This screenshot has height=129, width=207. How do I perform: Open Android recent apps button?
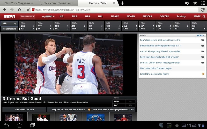point(32,125)
